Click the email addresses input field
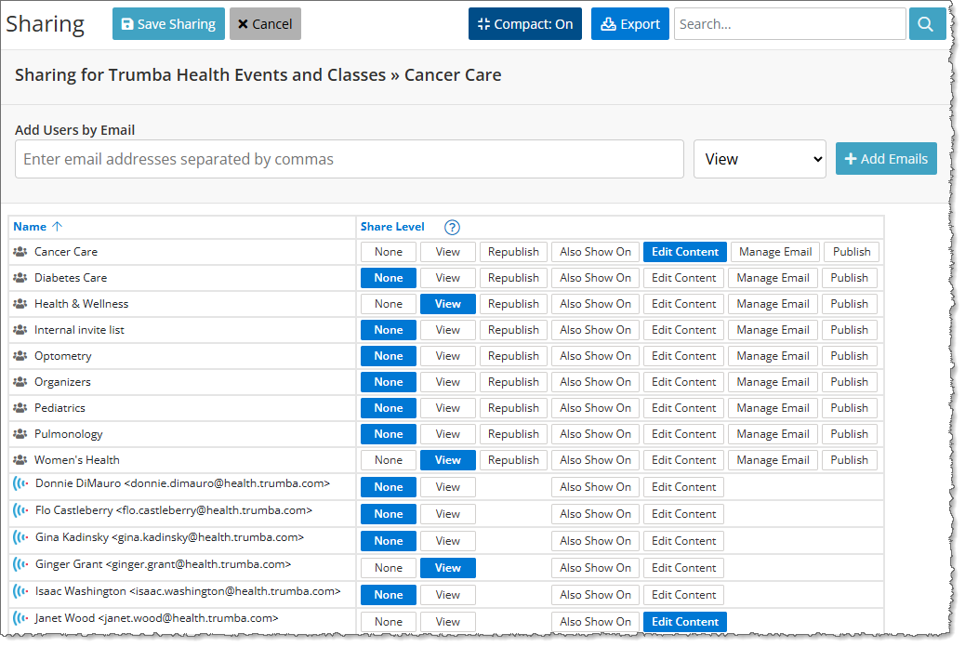 (x=350, y=158)
